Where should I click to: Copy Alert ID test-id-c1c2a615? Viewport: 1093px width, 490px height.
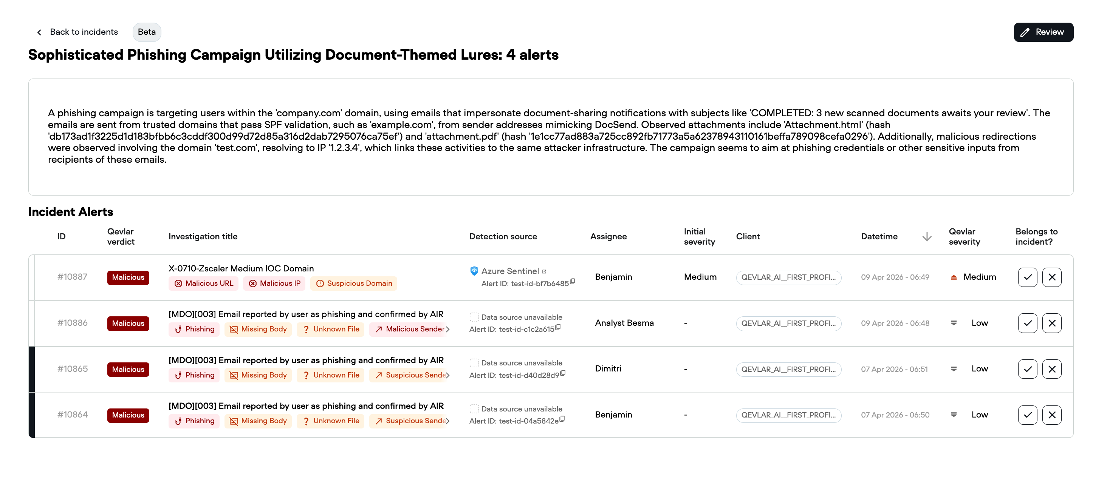pyautogui.click(x=558, y=328)
